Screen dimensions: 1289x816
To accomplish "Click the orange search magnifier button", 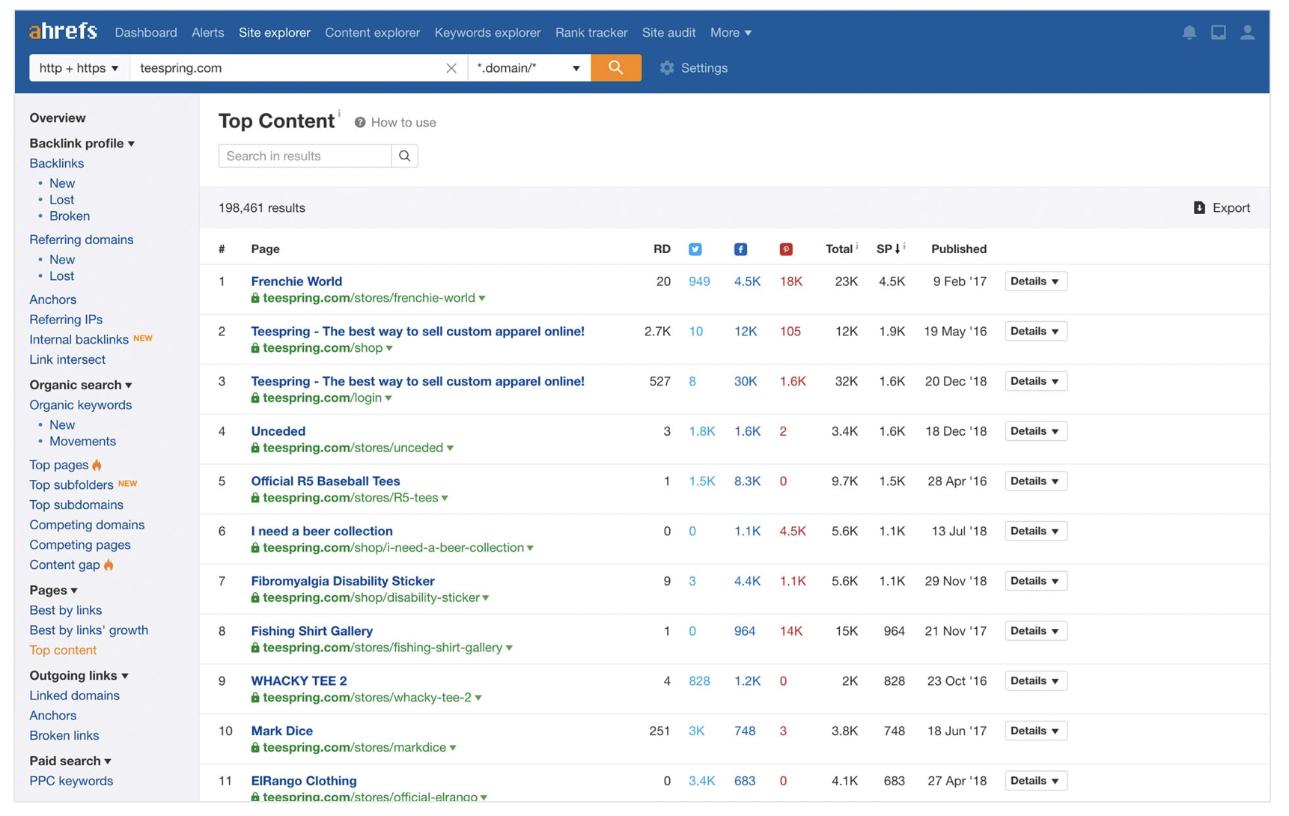I will click(x=615, y=68).
